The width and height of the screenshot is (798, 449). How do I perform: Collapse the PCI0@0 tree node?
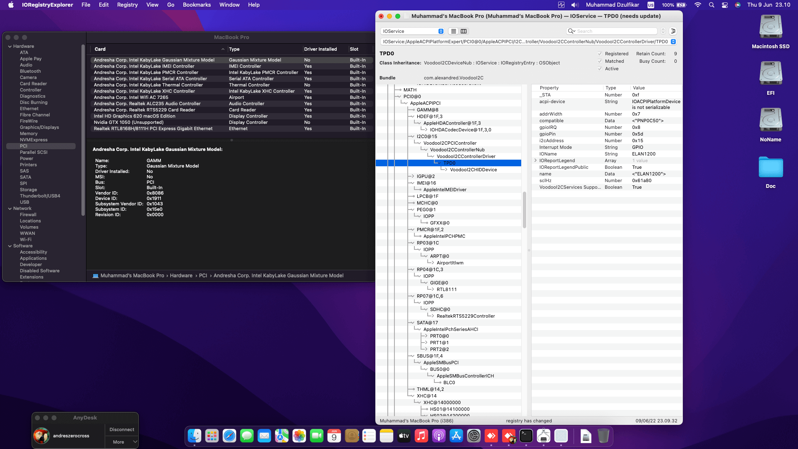[399, 96]
